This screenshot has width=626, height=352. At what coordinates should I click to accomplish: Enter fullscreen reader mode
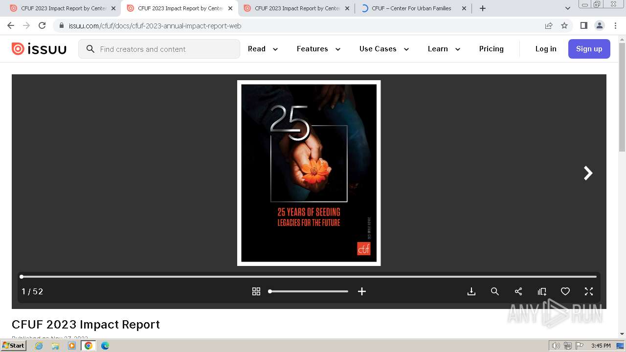click(589, 291)
